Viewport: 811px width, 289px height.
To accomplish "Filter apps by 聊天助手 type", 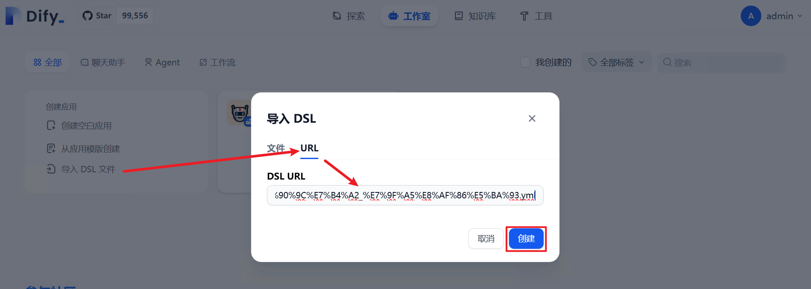I will 103,62.
